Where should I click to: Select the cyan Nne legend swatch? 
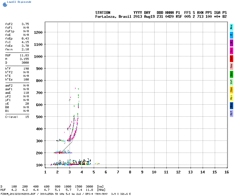coord(231,27)
